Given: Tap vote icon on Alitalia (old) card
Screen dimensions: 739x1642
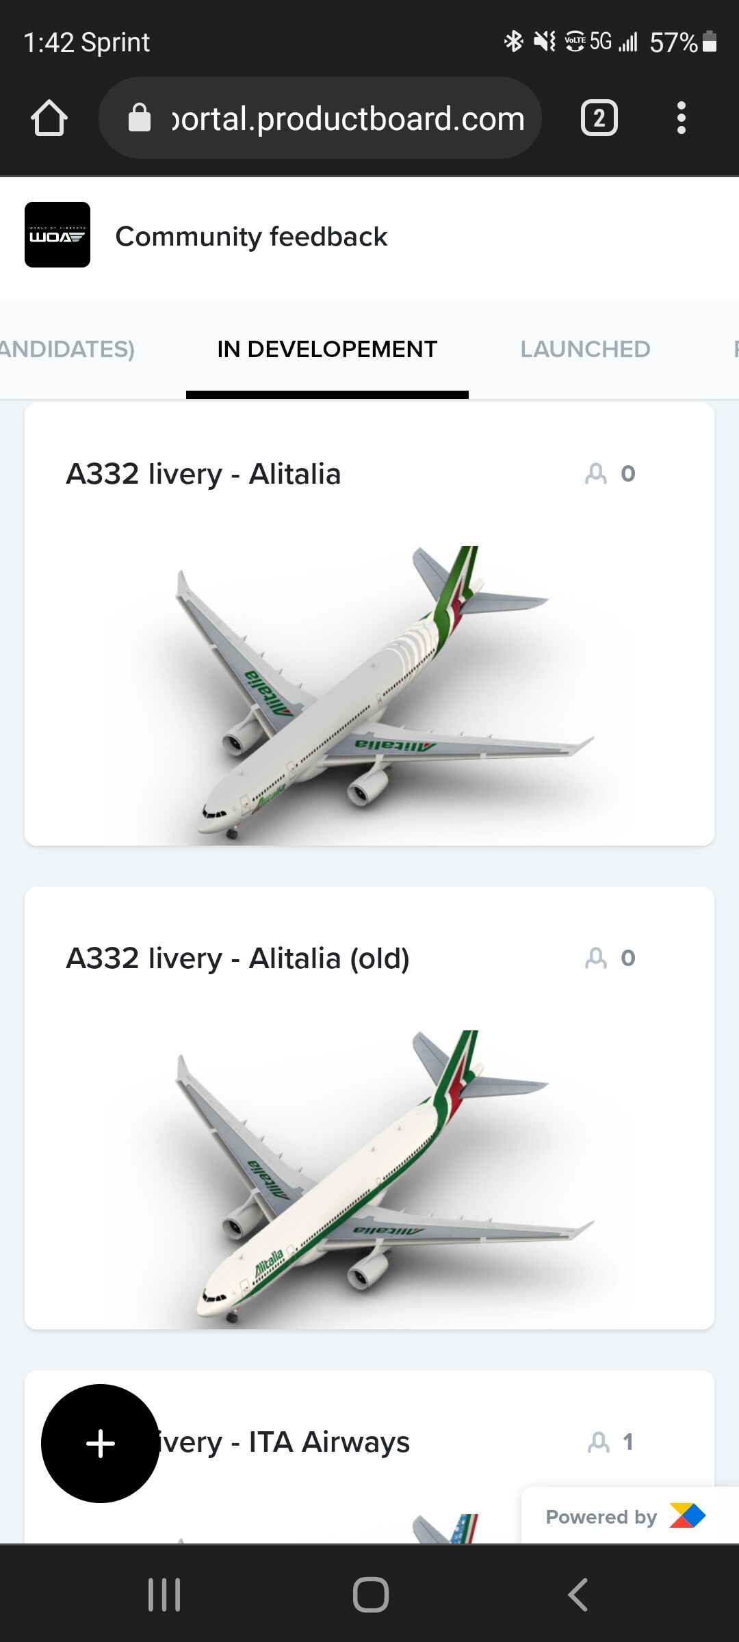Looking at the screenshot, I should click(596, 958).
